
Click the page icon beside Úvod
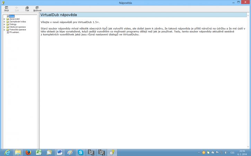point(8,16)
